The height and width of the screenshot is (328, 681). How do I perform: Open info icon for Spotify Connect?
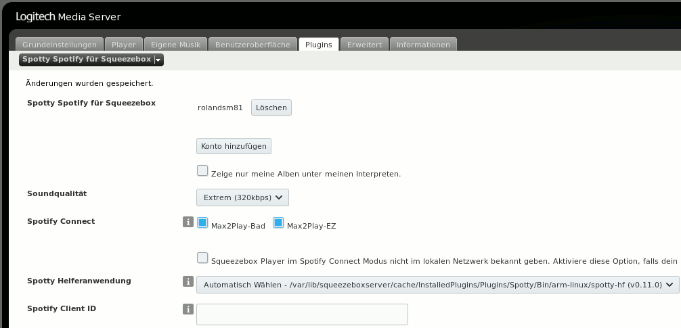coord(188,222)
